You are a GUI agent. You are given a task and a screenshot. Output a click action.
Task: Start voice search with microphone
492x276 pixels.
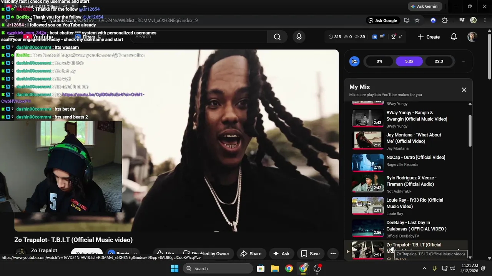tap(299, 37)
